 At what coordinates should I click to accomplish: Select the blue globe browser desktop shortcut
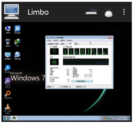[x=18, y=56]
